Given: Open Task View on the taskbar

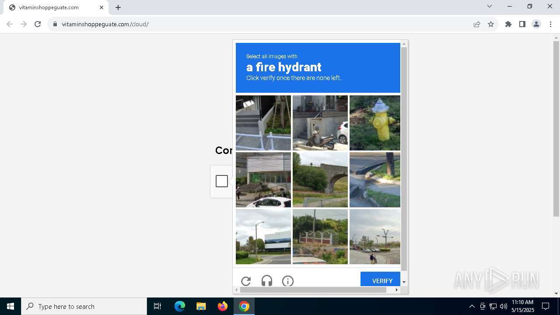Looking at the screenshot, I should pyautogui.click(x=157, y=306).
